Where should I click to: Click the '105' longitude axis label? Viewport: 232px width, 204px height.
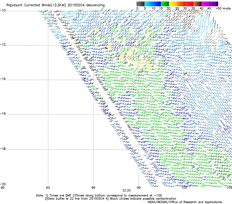(229, 188)
